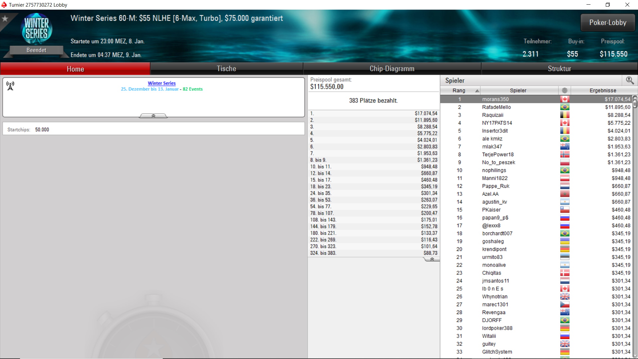
Task: Switch to the Tische tab
Action: 226,69
